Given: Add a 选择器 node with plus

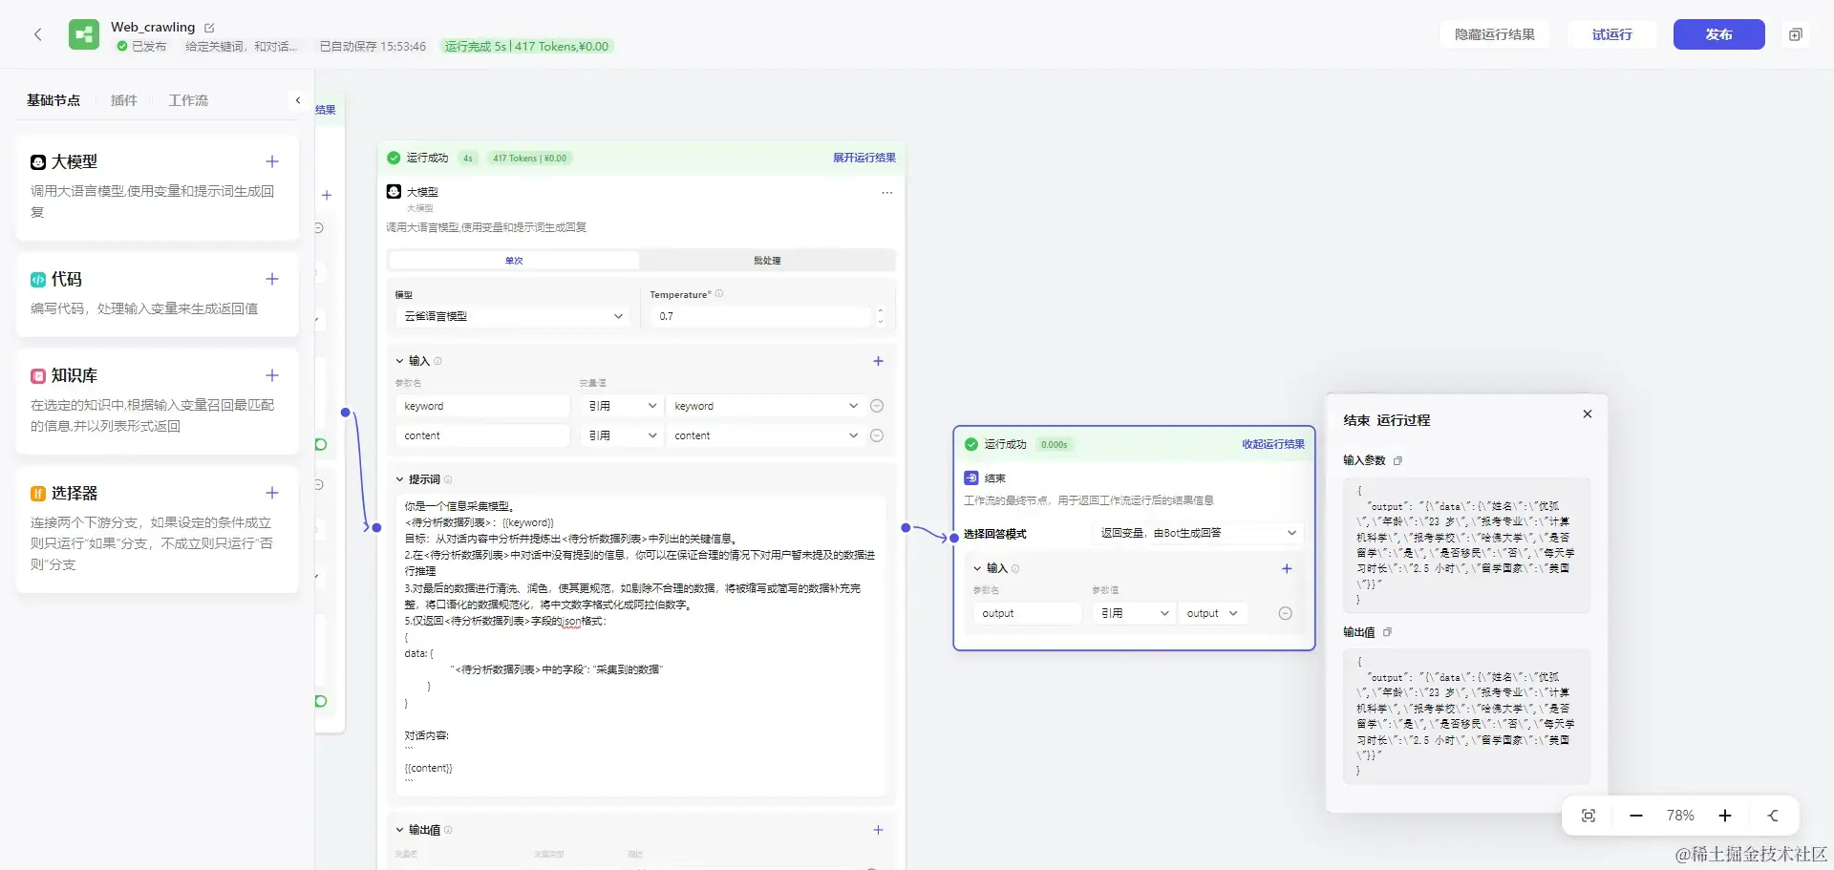Looking at the screenshot, I should 272,493.
